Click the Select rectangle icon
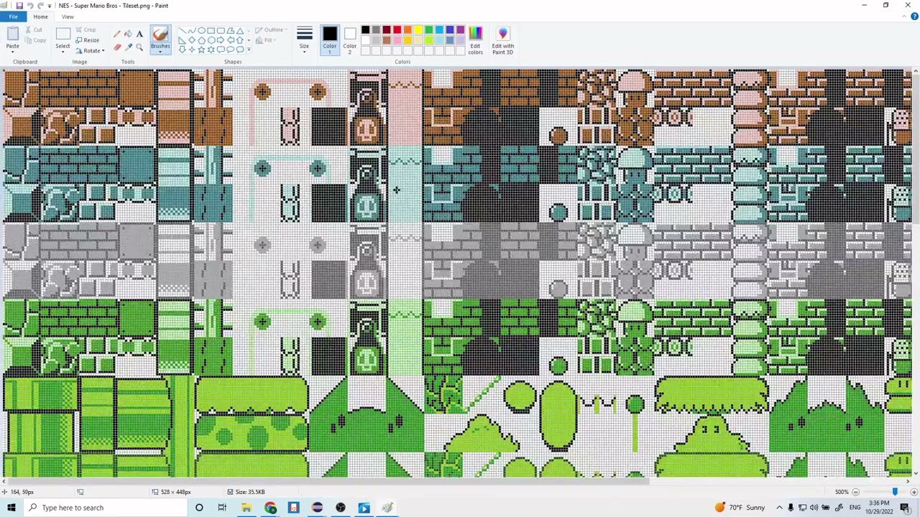This screenshot has height=517, width=920. click(x=63, y=34)
